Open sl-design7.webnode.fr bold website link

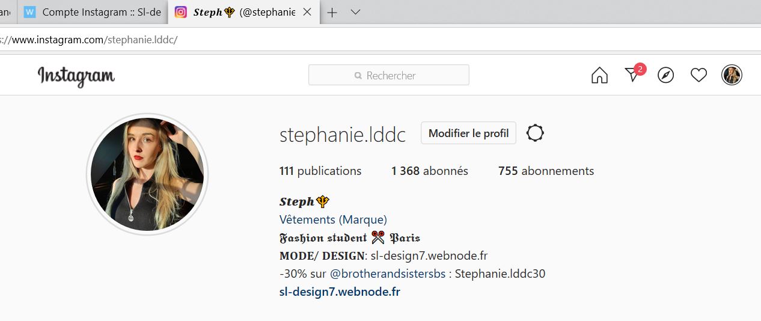[340, 292]
